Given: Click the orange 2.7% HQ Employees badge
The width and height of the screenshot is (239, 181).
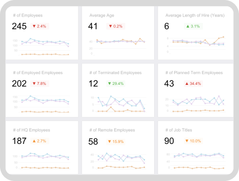Looking at the screenshot, I should click(40, 141).
